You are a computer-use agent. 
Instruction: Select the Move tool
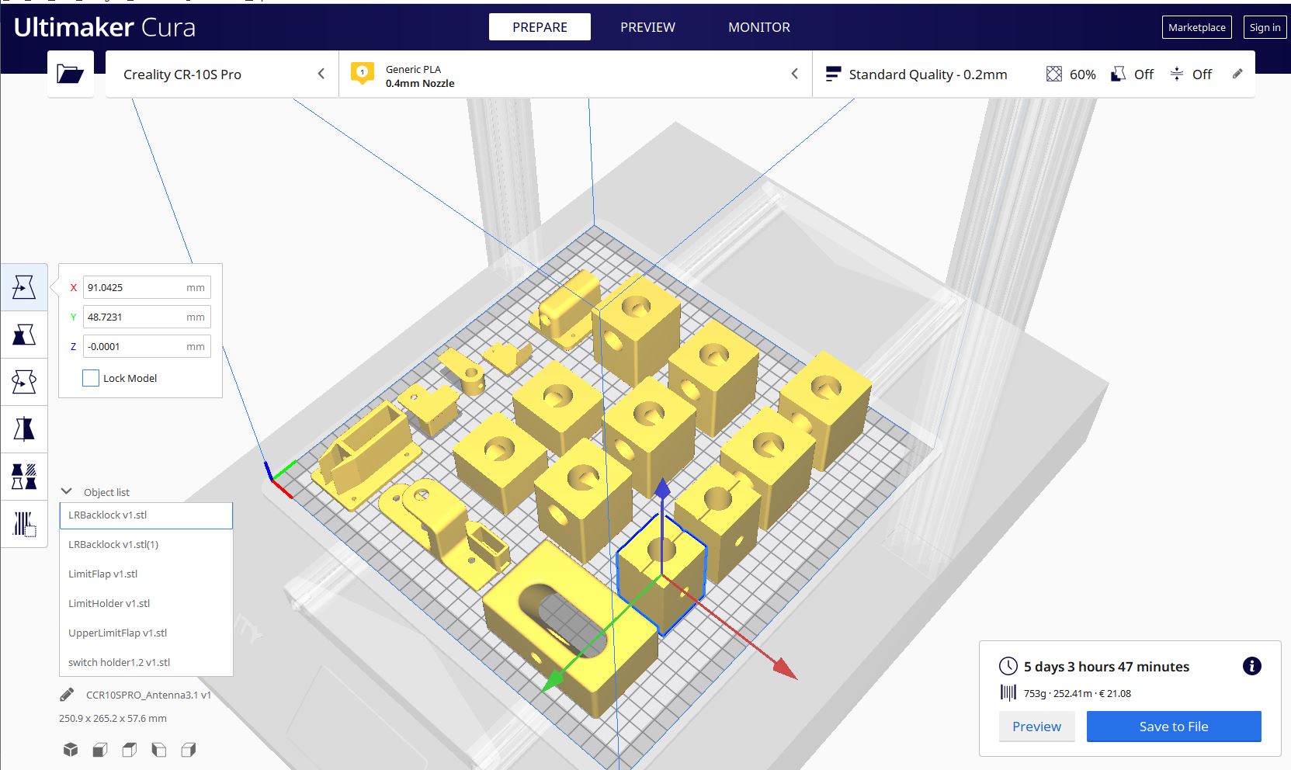(x=24, y=287)
